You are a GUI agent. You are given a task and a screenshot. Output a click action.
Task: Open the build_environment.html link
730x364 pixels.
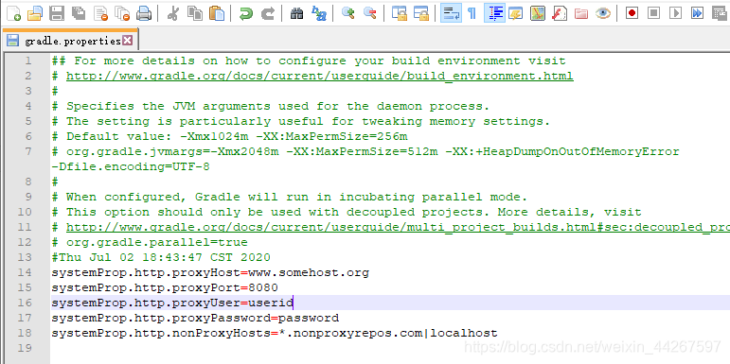tap(320, 76)
